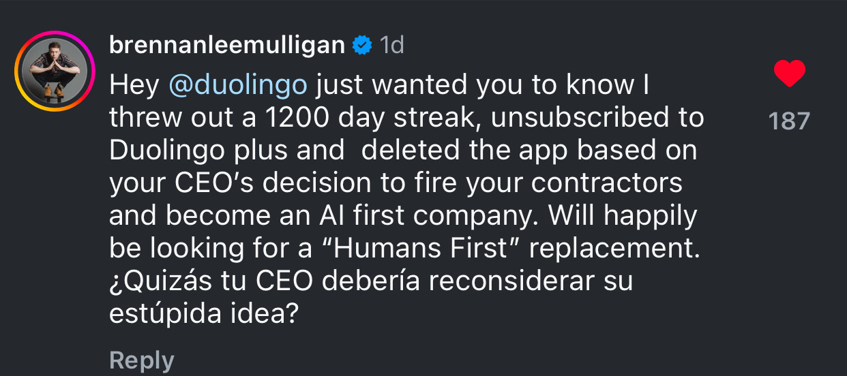Reply to this comment
This screenshot has width=847, height=376.
[x=142, y=360]
